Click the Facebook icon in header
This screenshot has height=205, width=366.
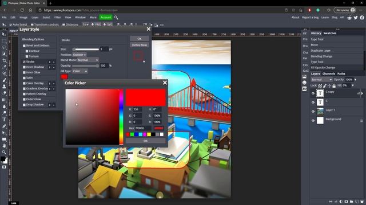362,18
